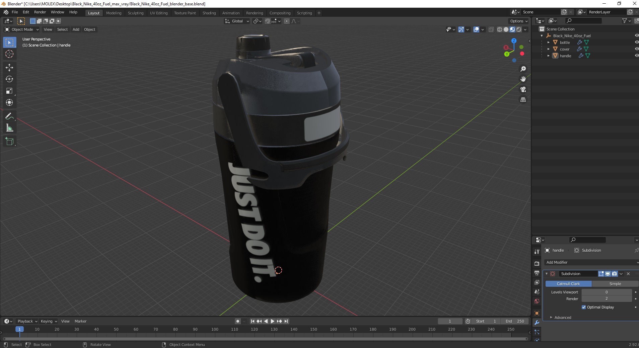Open the Global orientation dropdown
This screenshot has height=348, width=639.
[237, 21]
